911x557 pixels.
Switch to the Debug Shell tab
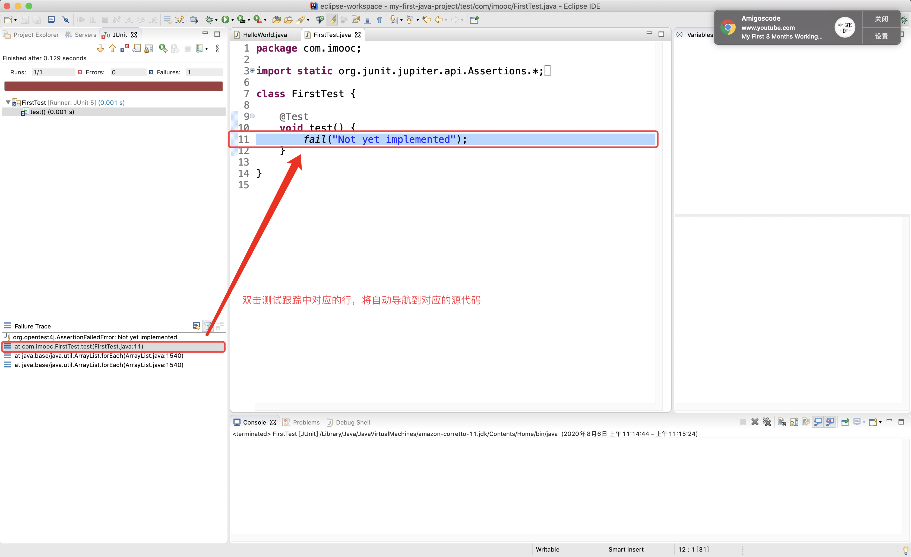[349, 422]
